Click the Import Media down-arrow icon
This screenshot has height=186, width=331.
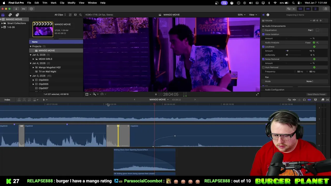[x=16, y=9]
